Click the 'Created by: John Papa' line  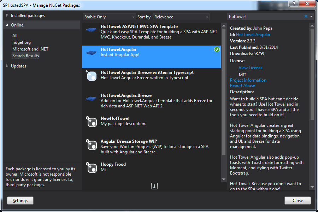[251, 28]
